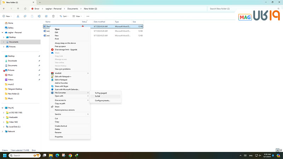The height and width of the screenshot is (159, 283).
Task: Click the Refresh button in navigation bar
Action: [25, 8]
